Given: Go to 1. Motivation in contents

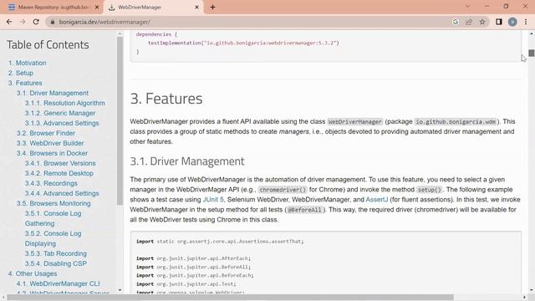Looking at the screenshot, I should pos(27,63).
